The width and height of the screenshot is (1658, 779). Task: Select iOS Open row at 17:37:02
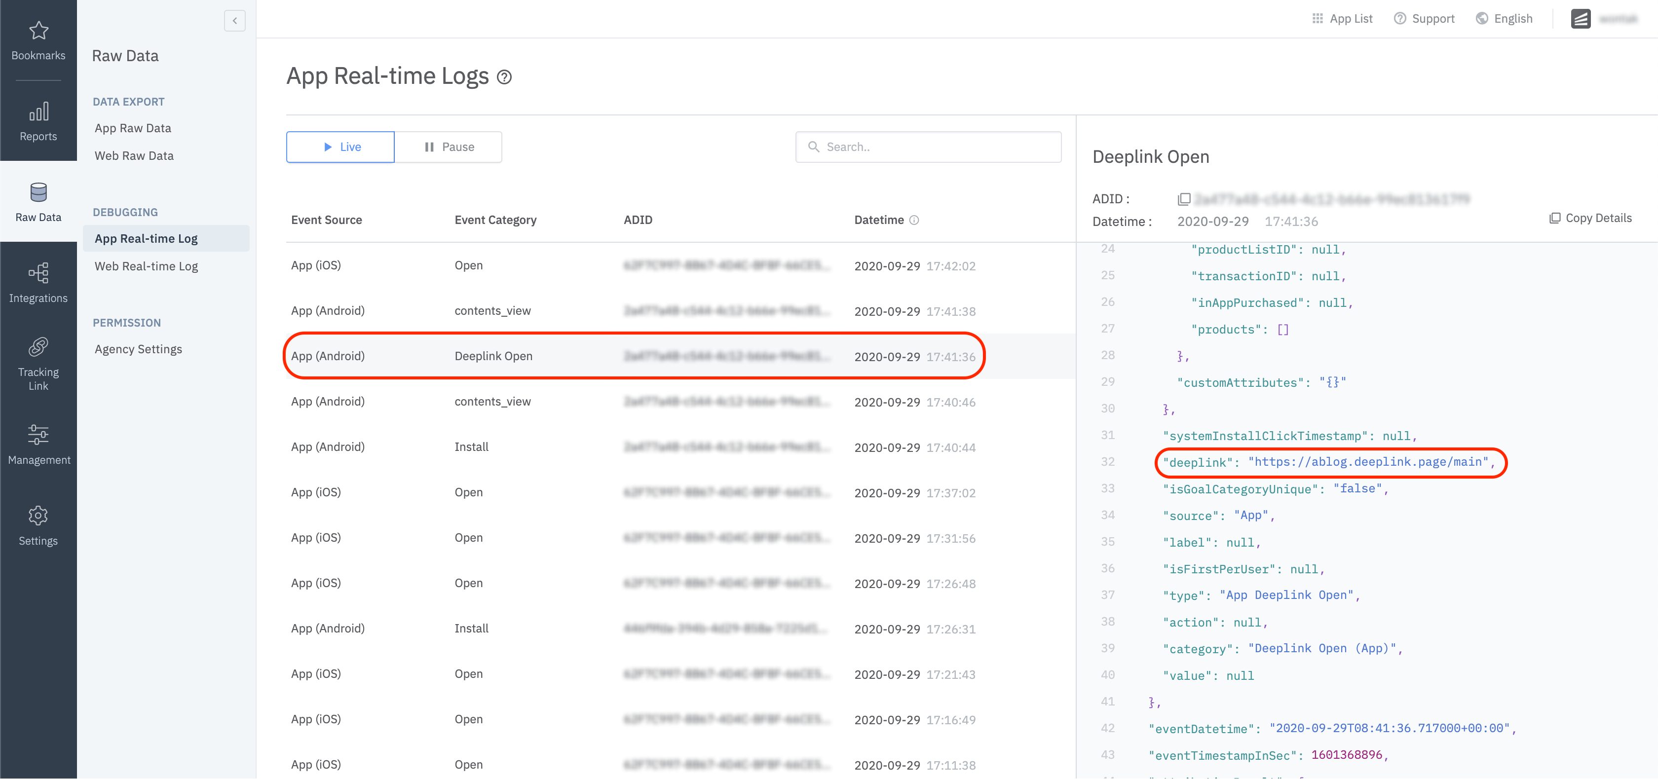681,493
